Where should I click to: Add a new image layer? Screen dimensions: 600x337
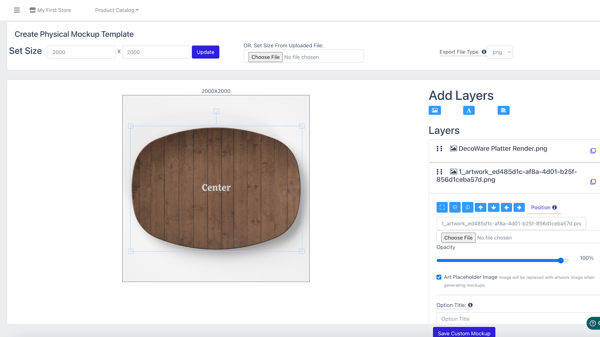(x=435, y=110)
